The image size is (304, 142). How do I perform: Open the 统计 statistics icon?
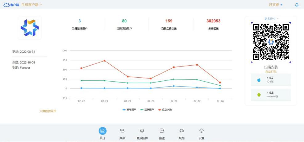103,131
